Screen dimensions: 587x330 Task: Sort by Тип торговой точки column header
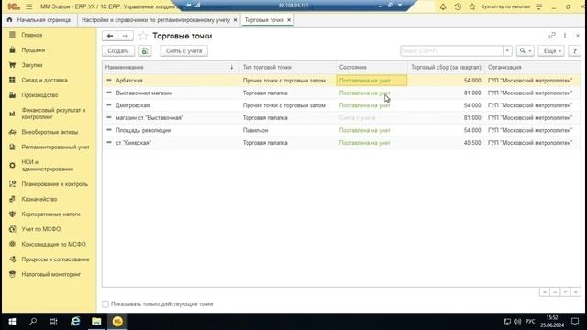(x=287, y=67)
